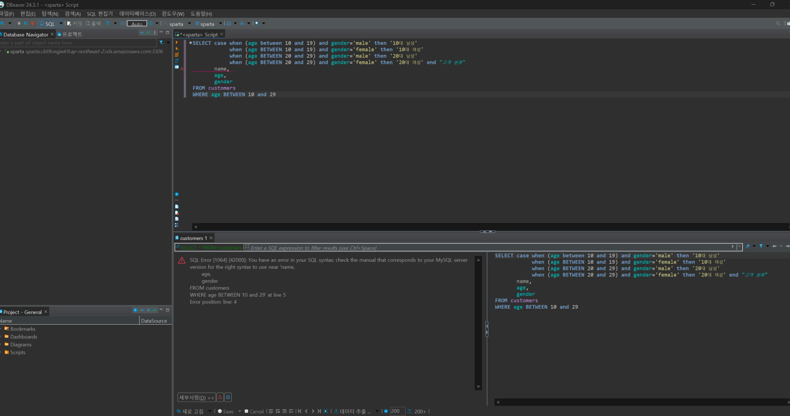
Task: Select the customers 1 result tab
Action: pos(193,238)
